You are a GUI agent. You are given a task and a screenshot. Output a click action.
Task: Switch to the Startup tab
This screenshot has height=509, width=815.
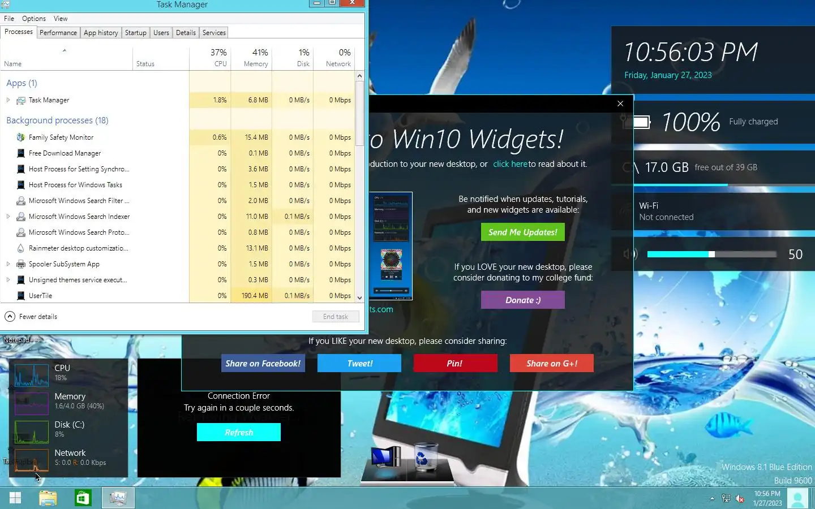coord(136,33)
